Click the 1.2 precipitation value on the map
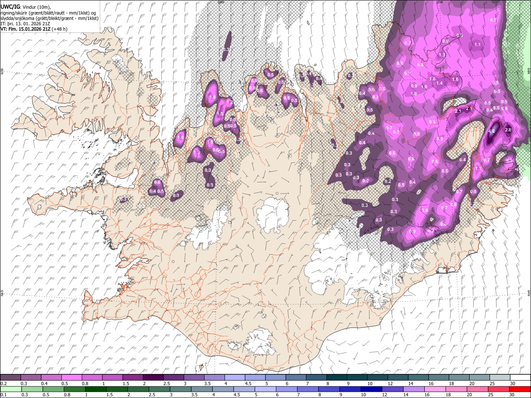 tap(229, 102)
